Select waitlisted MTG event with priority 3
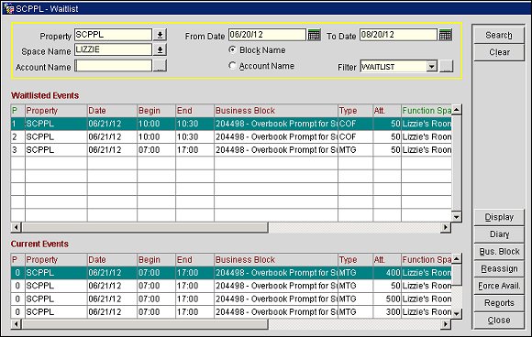The width and height of the screenshot is (532, 337). coord(231,150)
